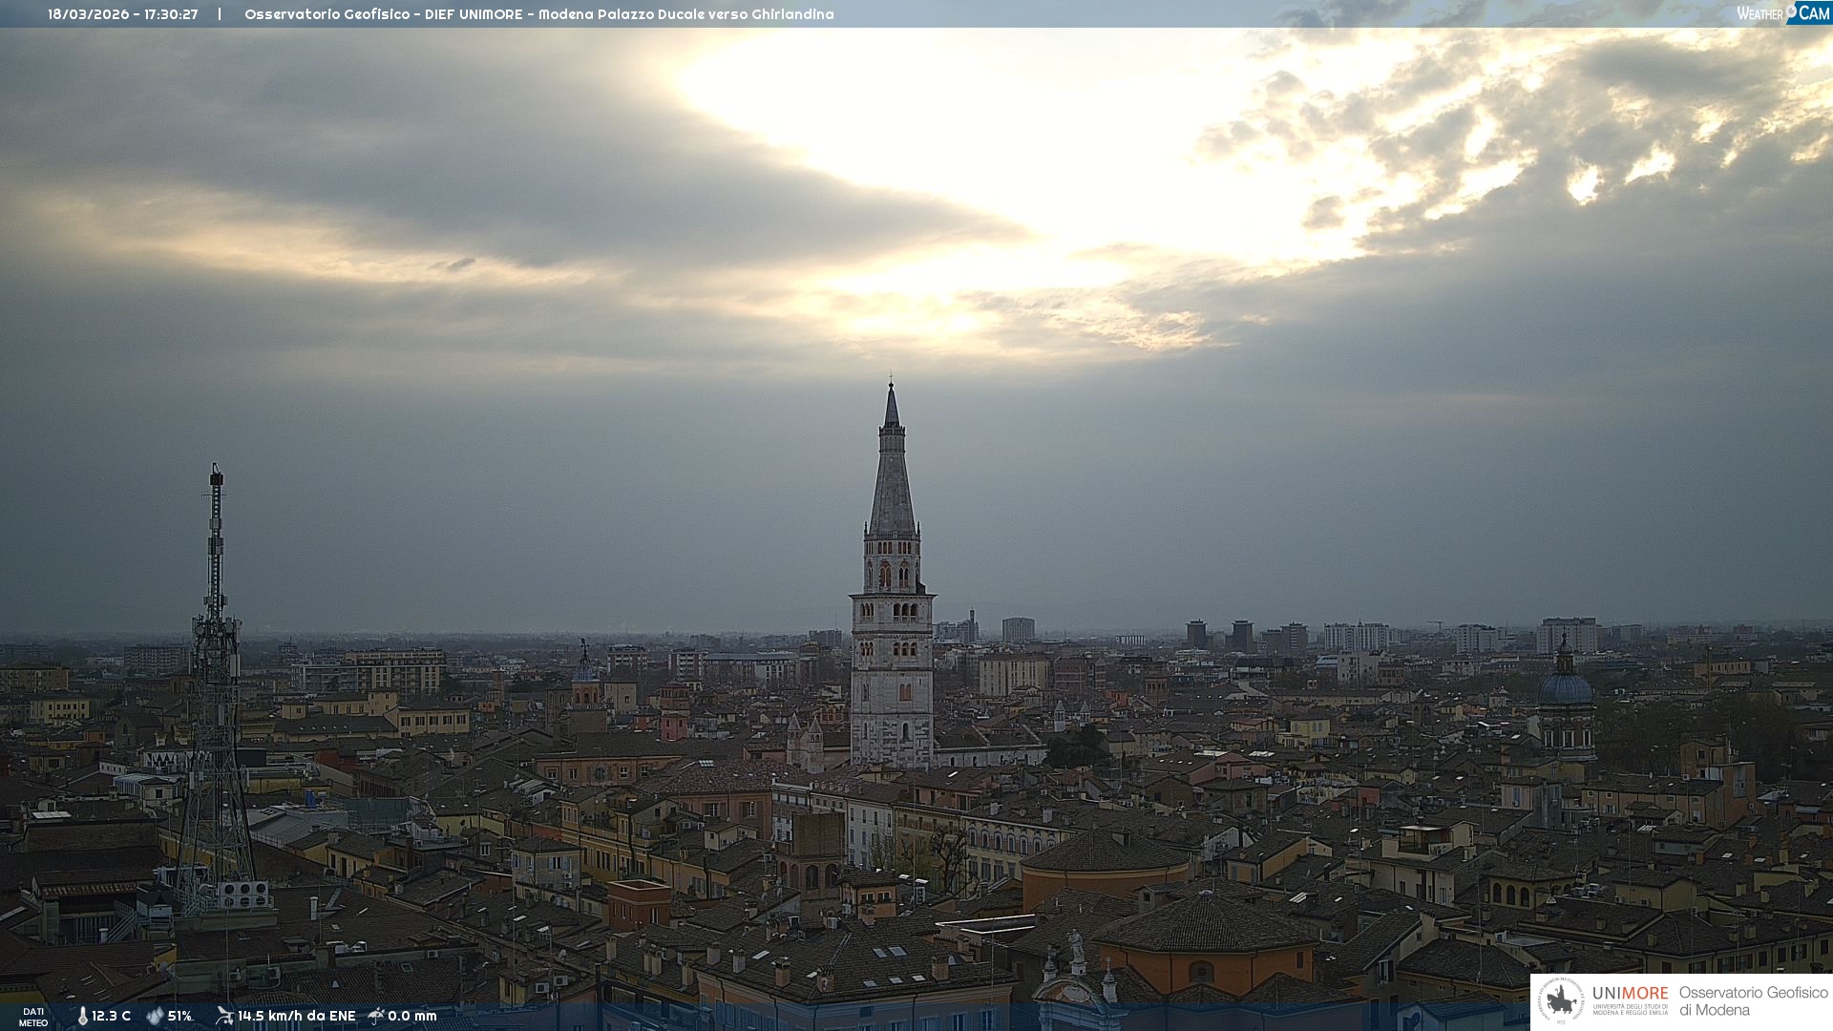
Task: Click the WeatherCam logo top right
Action: coord(1781,13)
